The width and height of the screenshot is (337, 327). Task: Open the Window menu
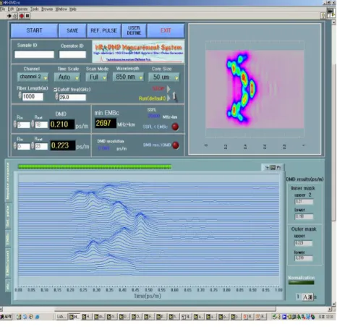pos(61,9)
